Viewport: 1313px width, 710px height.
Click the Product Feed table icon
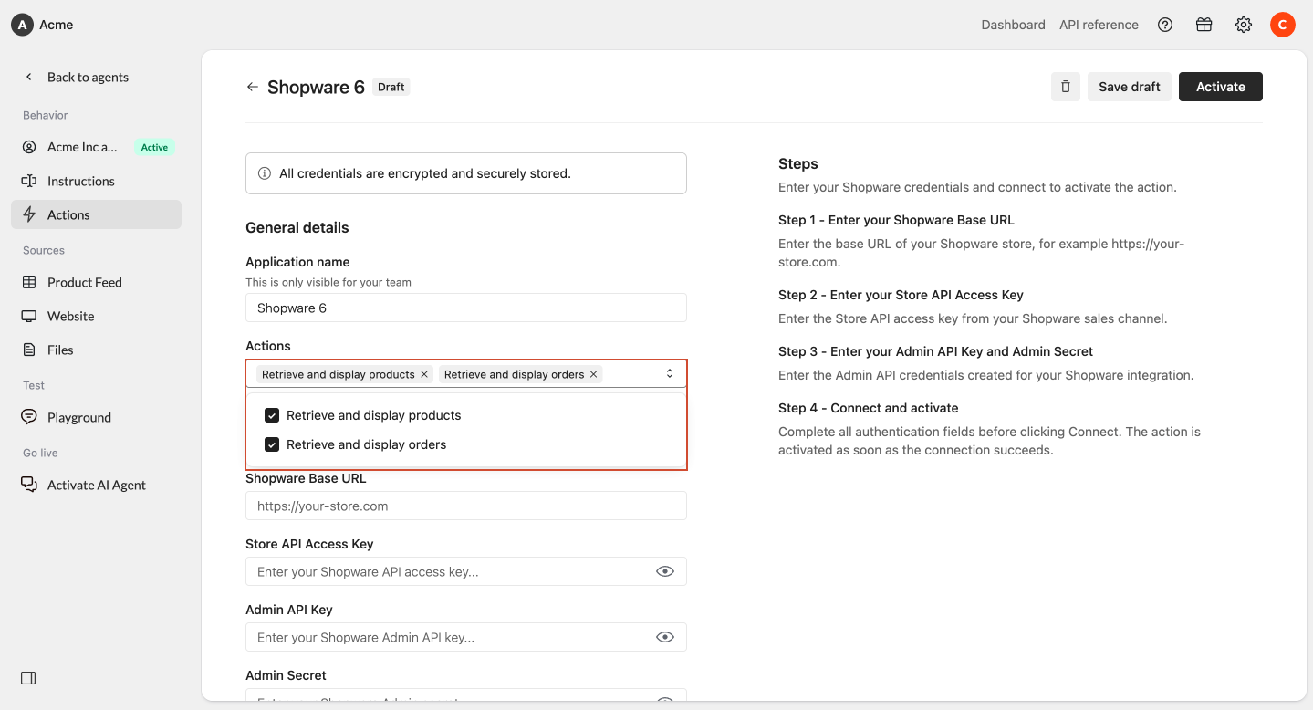click(x=29, y=282)
